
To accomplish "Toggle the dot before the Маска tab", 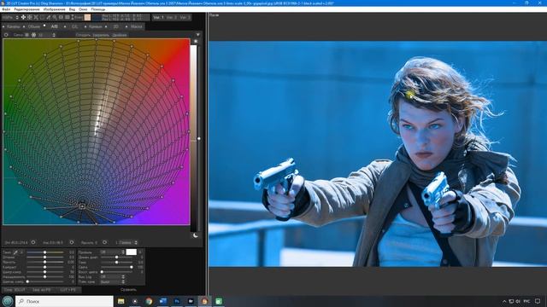I will pos(126,26).
